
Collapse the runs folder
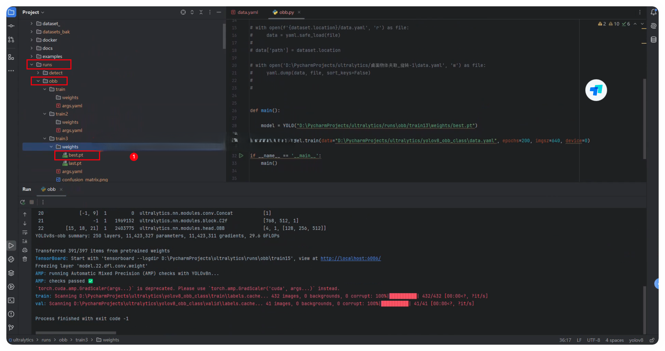click(32, 65)
